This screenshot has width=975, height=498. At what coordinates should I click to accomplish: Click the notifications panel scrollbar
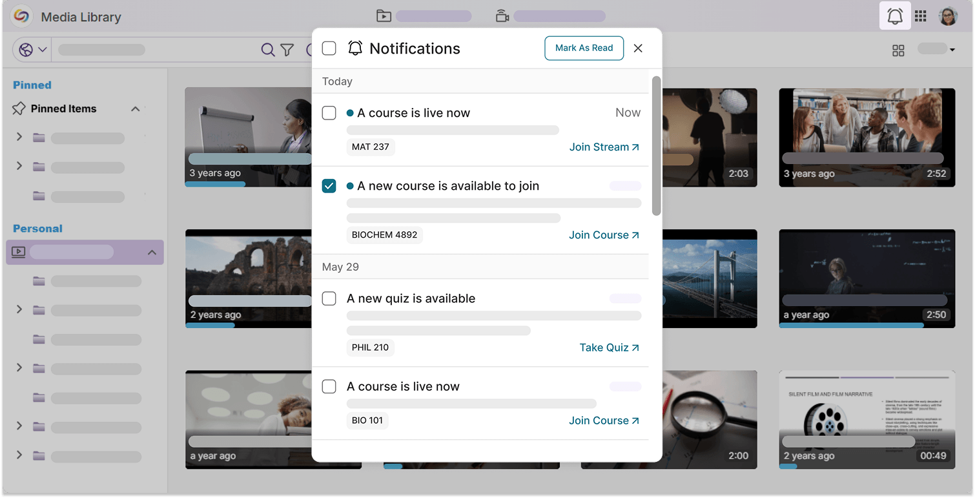tap(656, 145)
